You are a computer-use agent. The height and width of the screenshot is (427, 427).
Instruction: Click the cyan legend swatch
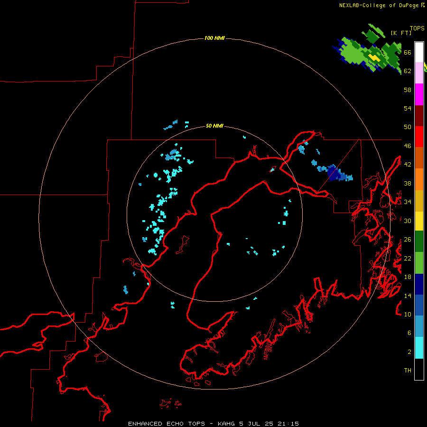[x=419, y=348]
